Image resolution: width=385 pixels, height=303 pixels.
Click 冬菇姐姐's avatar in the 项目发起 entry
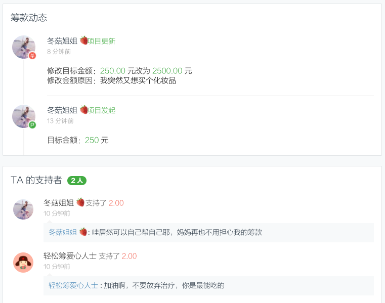pos(23,116)
